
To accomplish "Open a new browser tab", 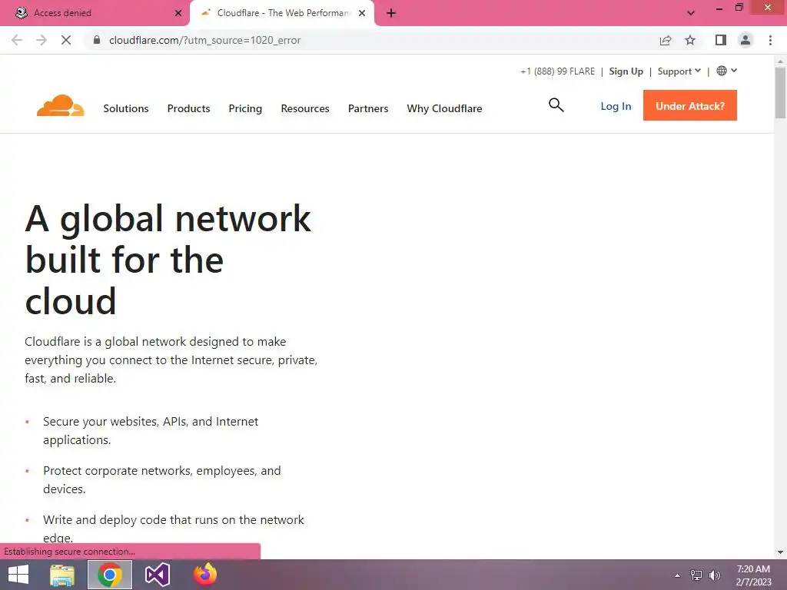I will (x=391, y=13).
